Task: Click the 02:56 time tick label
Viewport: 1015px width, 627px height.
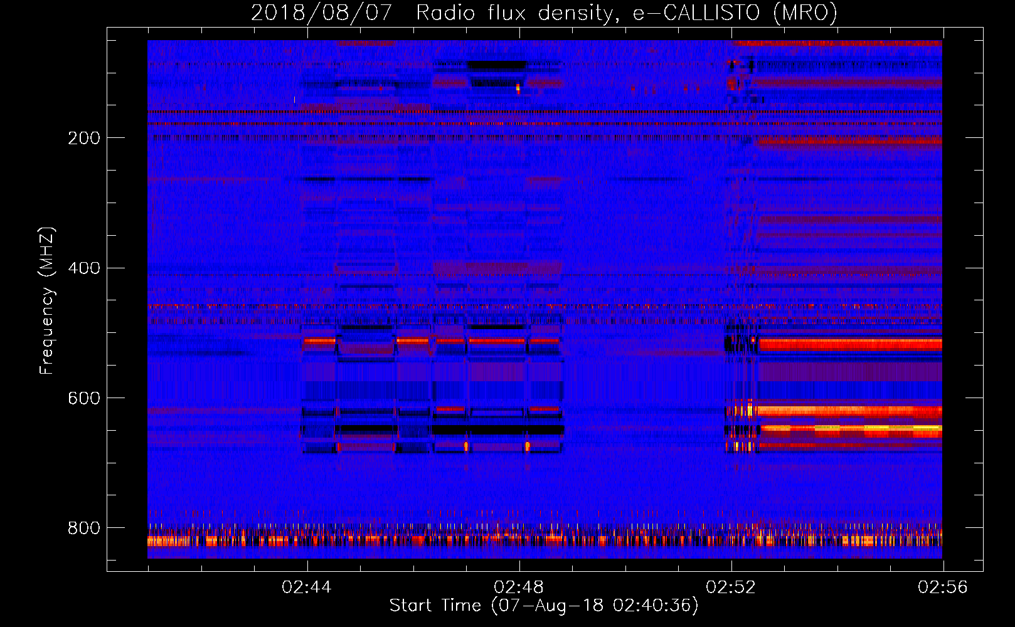Action: [x=943, y=587]
